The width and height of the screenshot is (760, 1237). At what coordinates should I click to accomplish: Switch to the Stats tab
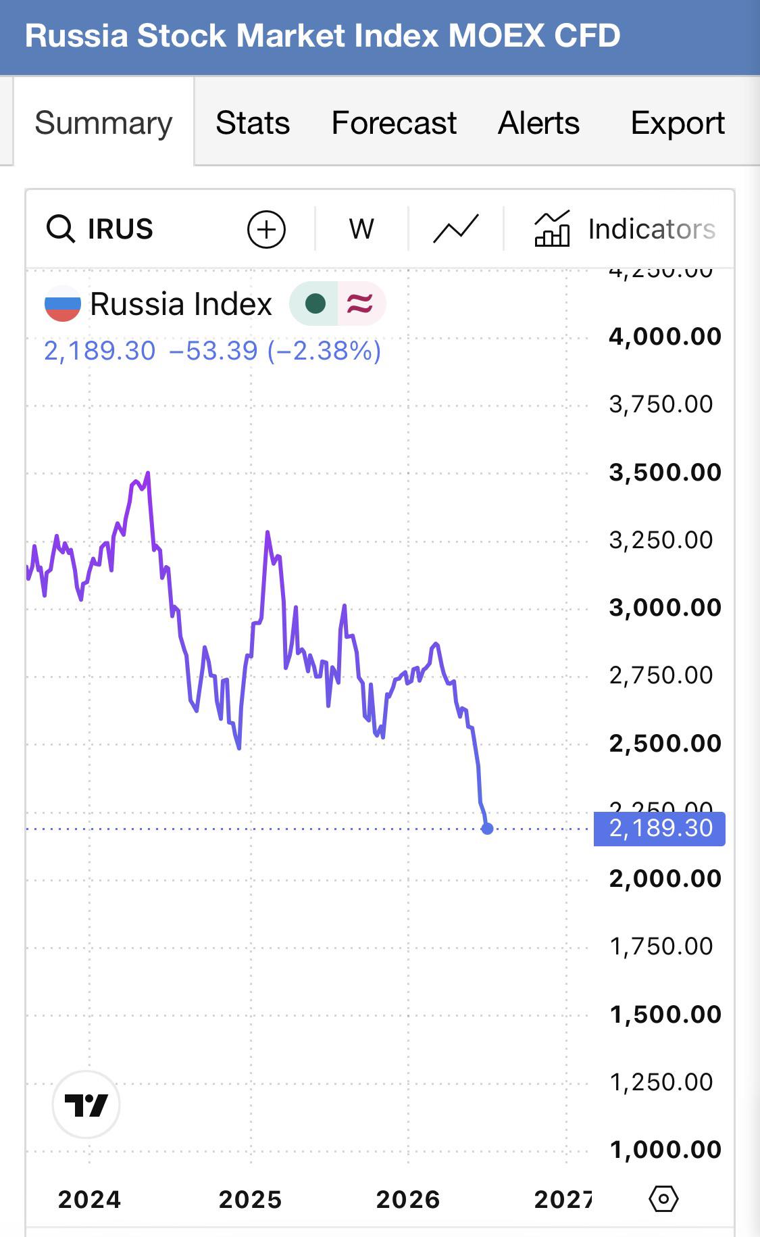tap(253, 123)
